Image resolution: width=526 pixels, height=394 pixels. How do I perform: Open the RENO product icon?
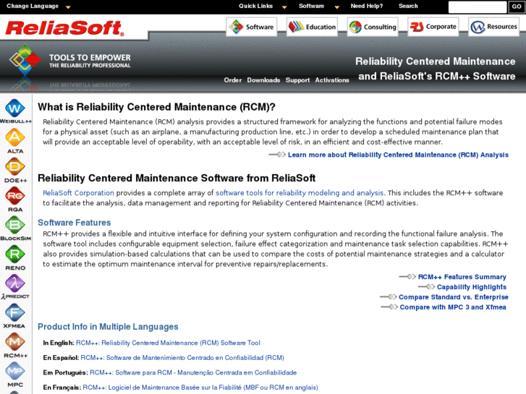coord(15,254)
